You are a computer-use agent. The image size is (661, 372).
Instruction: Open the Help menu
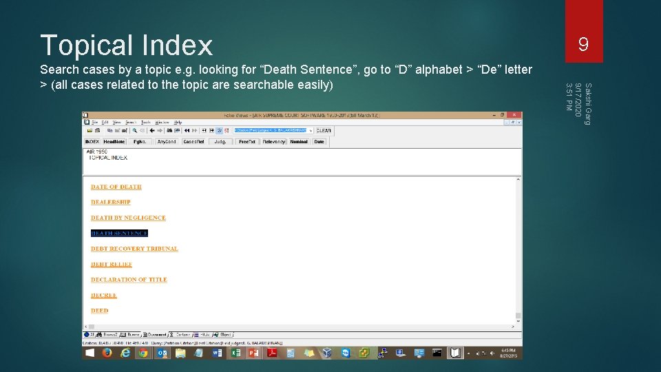(x=178, y=123)
